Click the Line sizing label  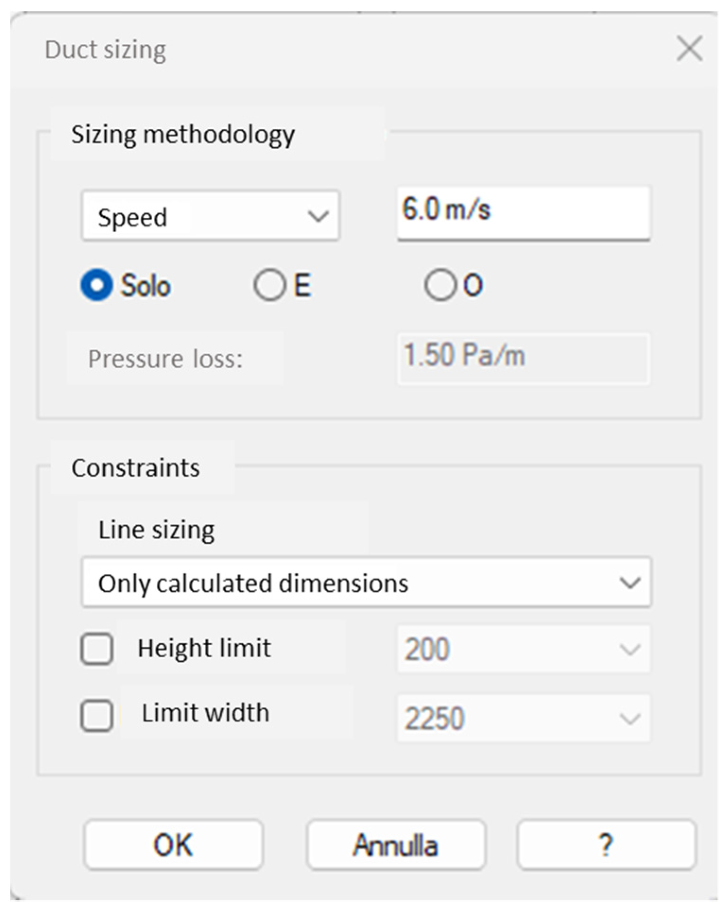156,529
